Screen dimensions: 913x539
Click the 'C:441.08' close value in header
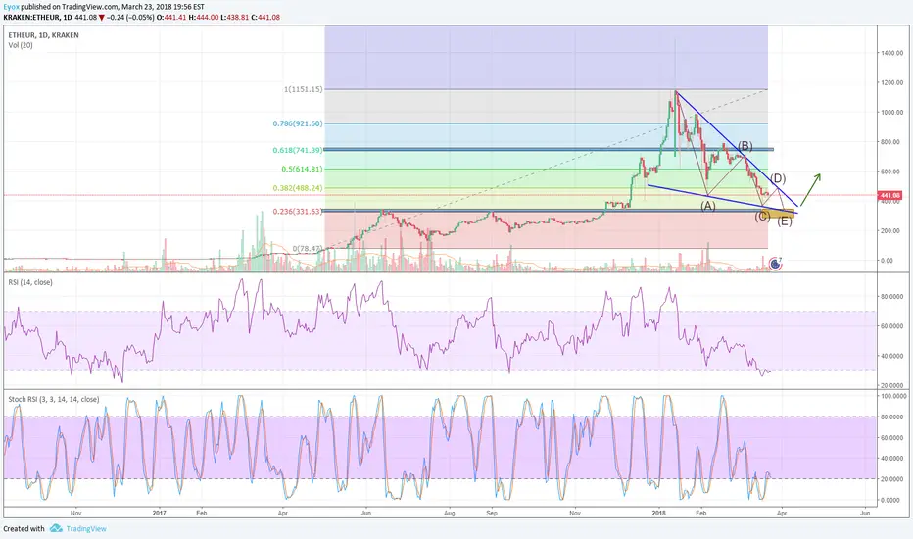[x=265, y=18]
